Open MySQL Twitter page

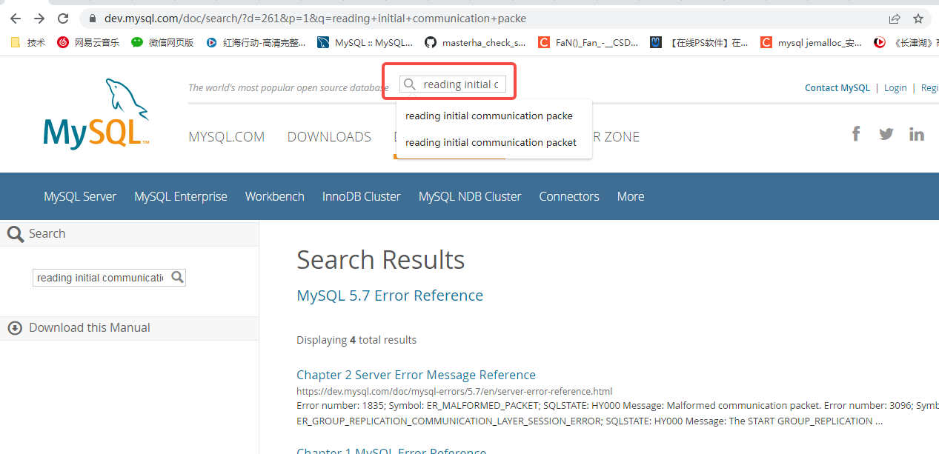click(x=886, y=134)
